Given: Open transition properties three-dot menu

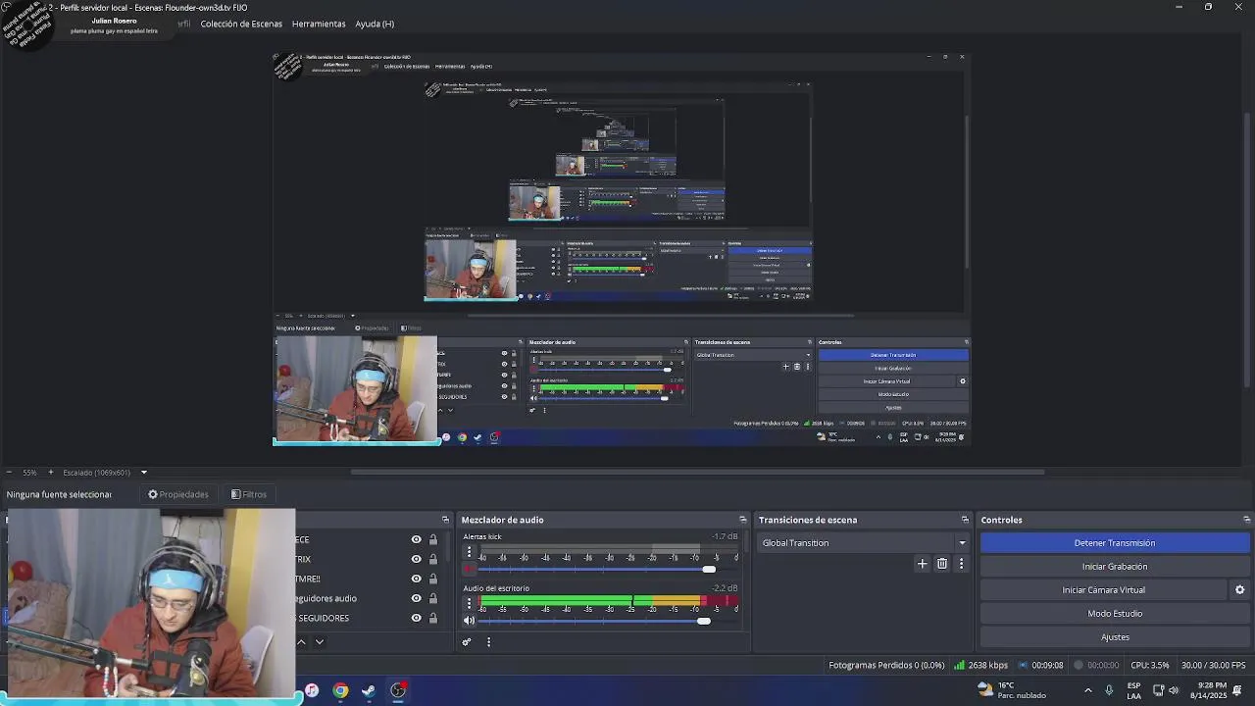Looking at the screenshot, I should [x=961, y=564].
